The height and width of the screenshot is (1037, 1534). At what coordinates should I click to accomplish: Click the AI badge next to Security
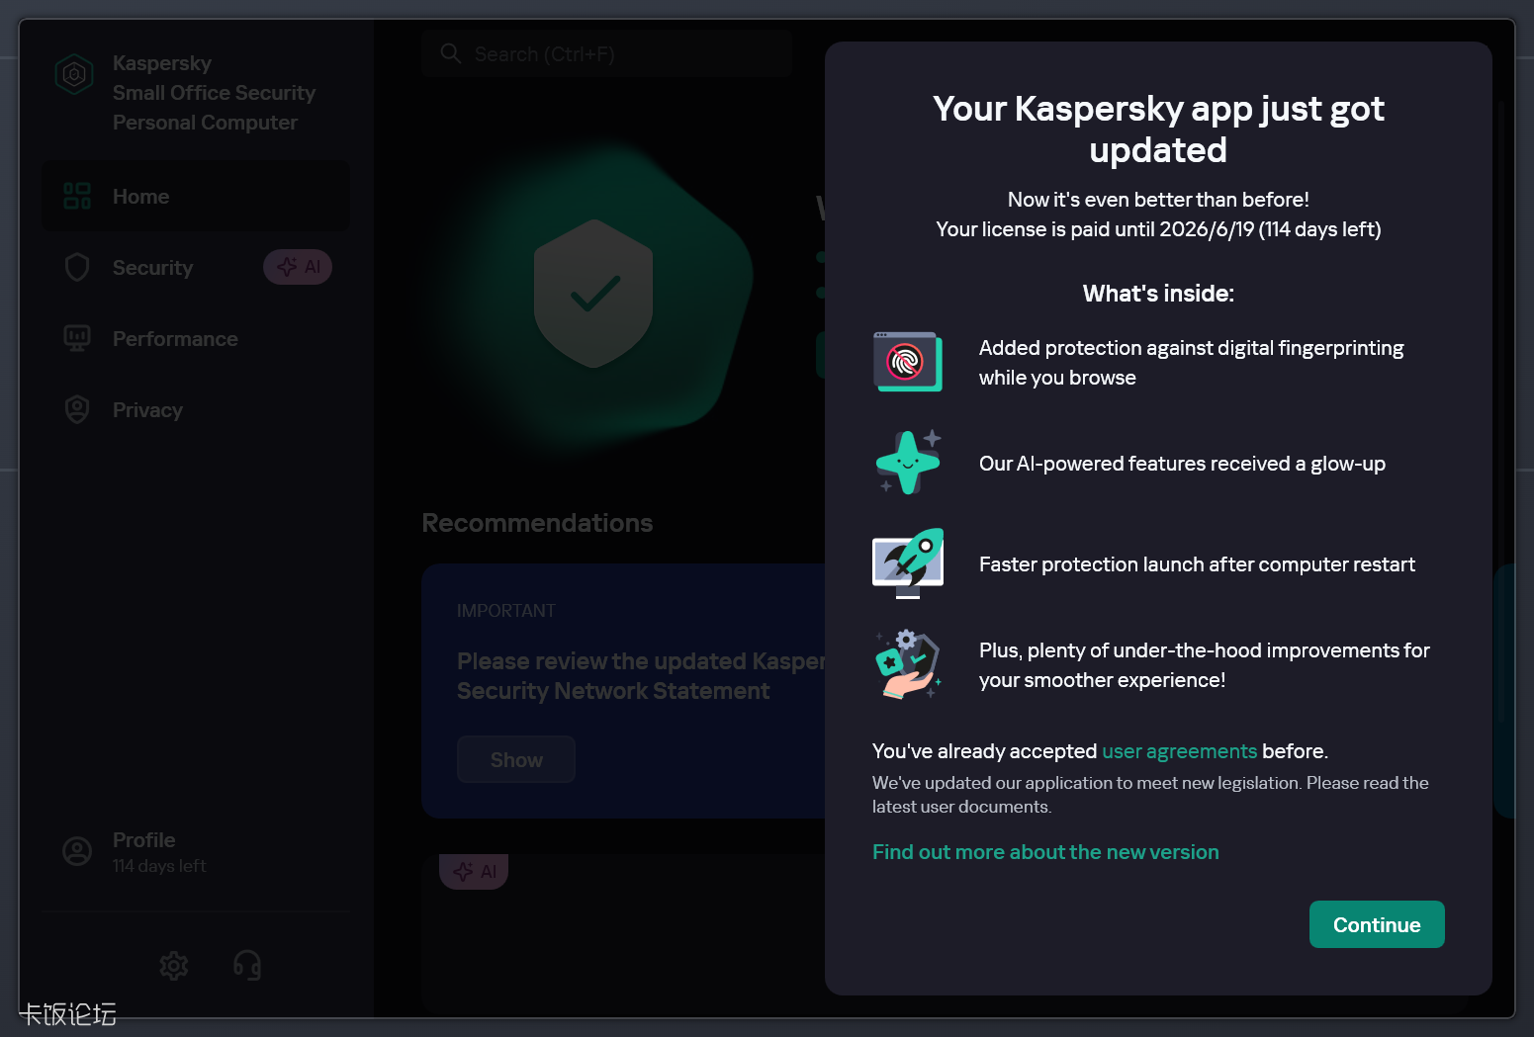[298, 267]
